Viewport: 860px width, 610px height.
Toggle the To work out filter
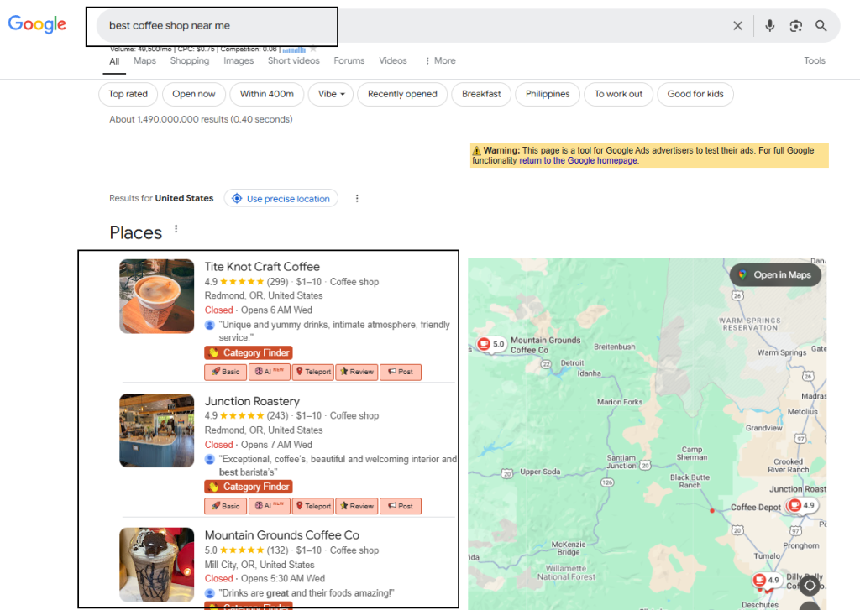[618, 94]
